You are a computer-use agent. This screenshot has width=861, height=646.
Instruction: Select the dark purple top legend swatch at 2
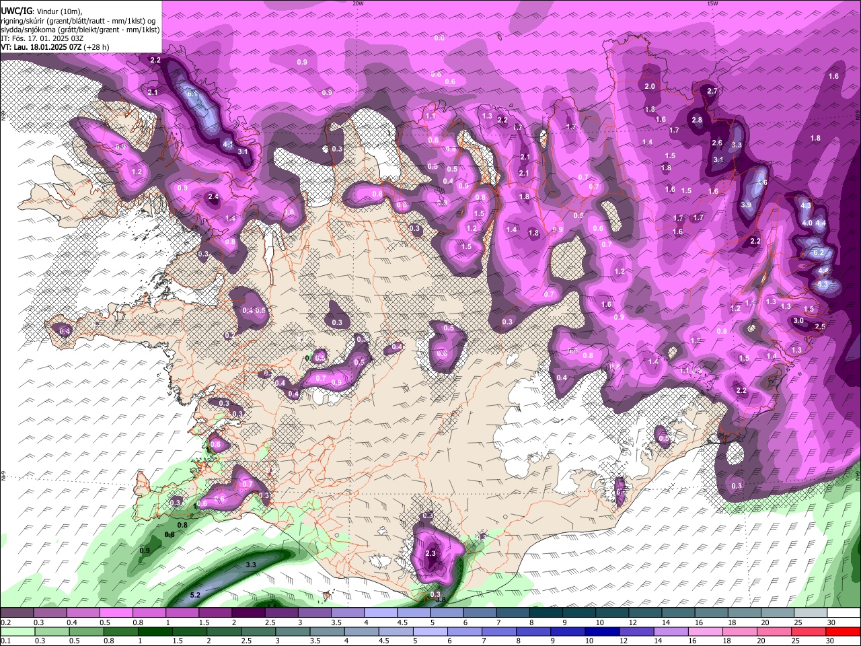(248, 613)
